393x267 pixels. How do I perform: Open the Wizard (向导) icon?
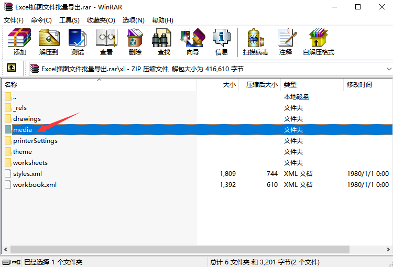coord(193,38)
